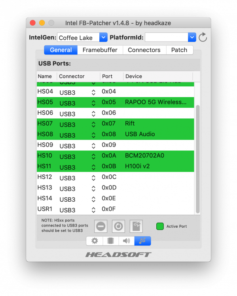Click the HS13 port name

(45, 187)
